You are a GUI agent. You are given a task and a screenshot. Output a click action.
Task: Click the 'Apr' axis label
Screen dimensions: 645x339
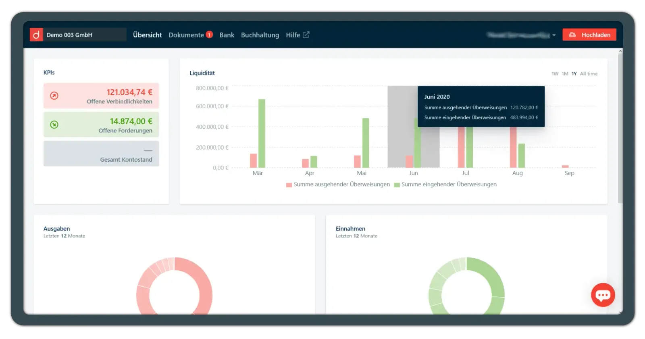click(310, 173)
